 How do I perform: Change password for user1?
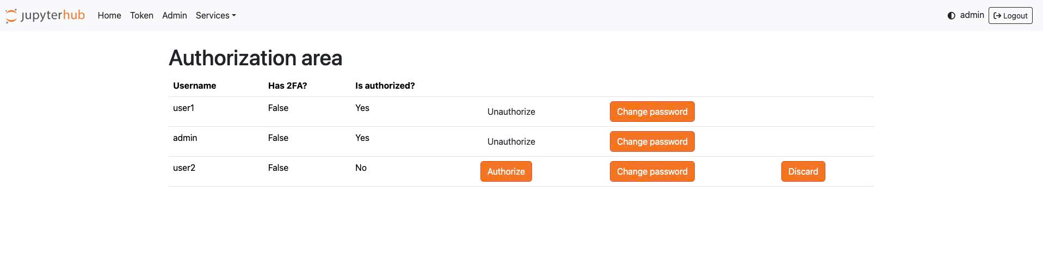pos(651,112)
